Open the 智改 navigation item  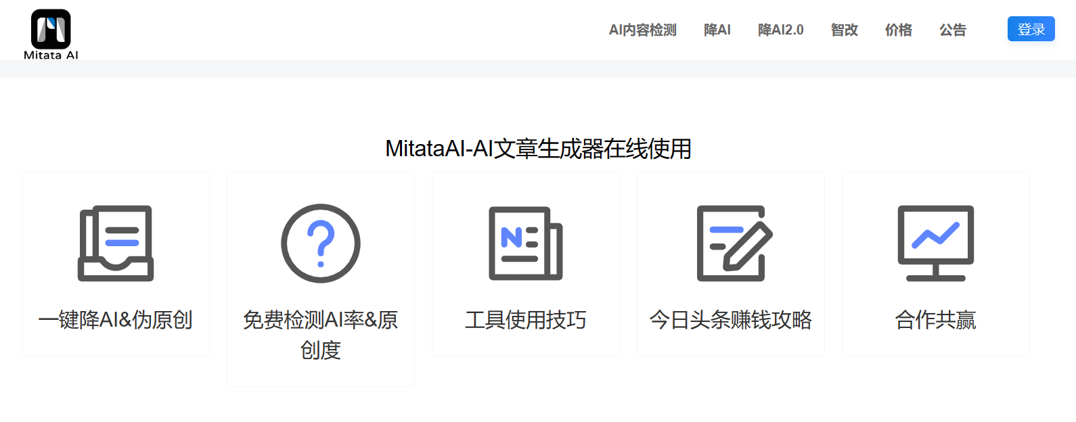click(x=844, y=30)
